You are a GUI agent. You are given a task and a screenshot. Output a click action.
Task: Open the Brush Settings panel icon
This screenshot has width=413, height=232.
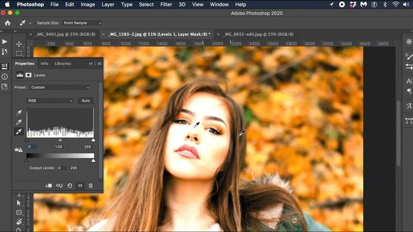click(x=408, y=56)
